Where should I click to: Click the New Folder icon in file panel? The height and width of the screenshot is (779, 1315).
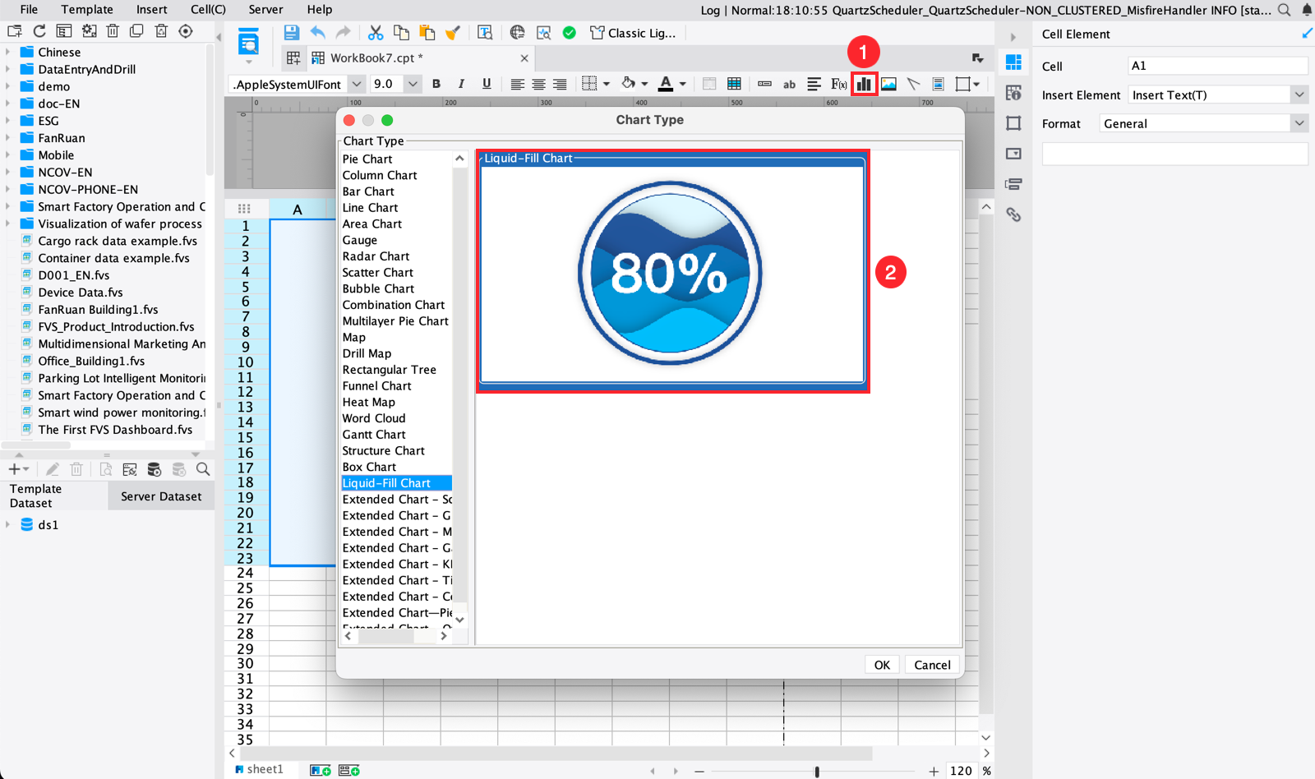tap(15, 31)
